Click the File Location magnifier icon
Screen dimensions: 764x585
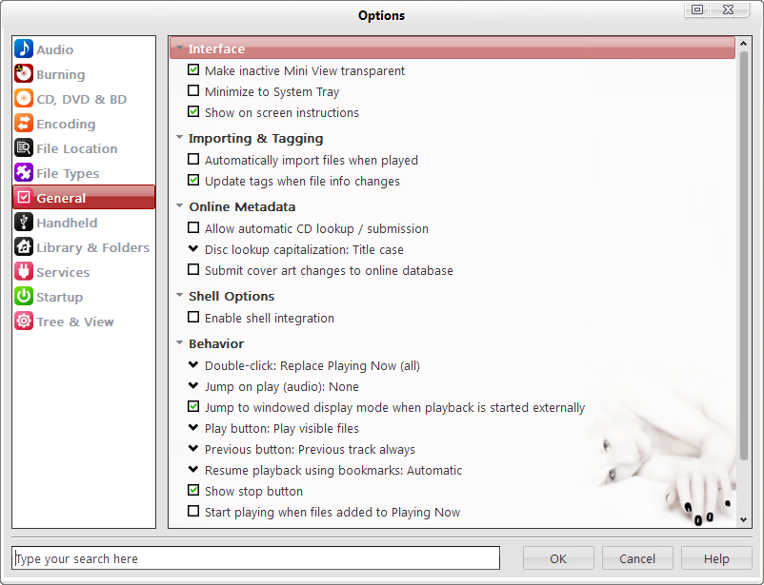pos(24,148)
